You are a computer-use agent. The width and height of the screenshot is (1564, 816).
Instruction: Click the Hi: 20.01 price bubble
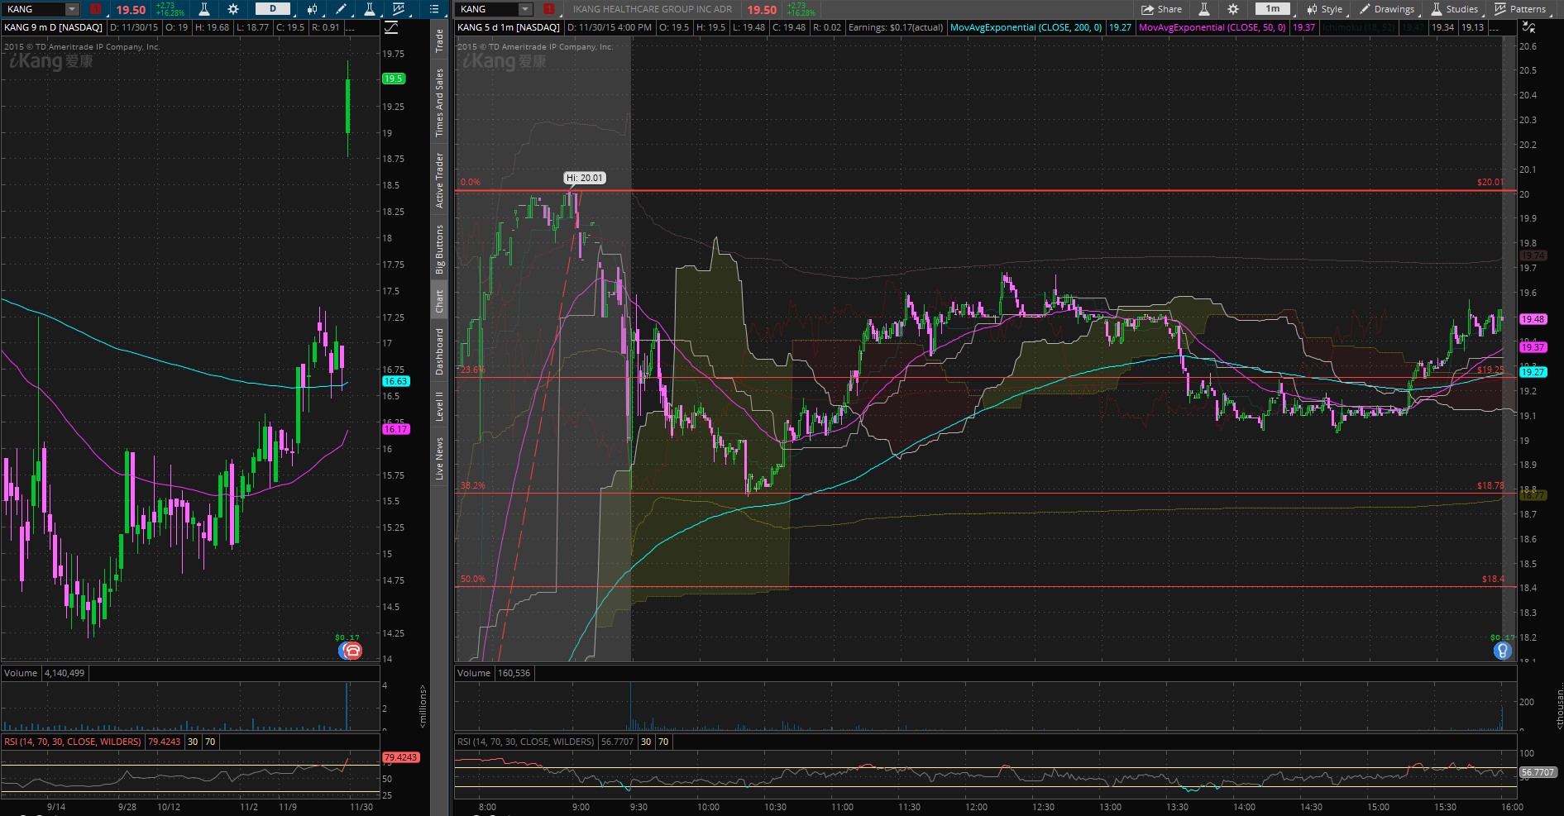[x=585, y=178]
